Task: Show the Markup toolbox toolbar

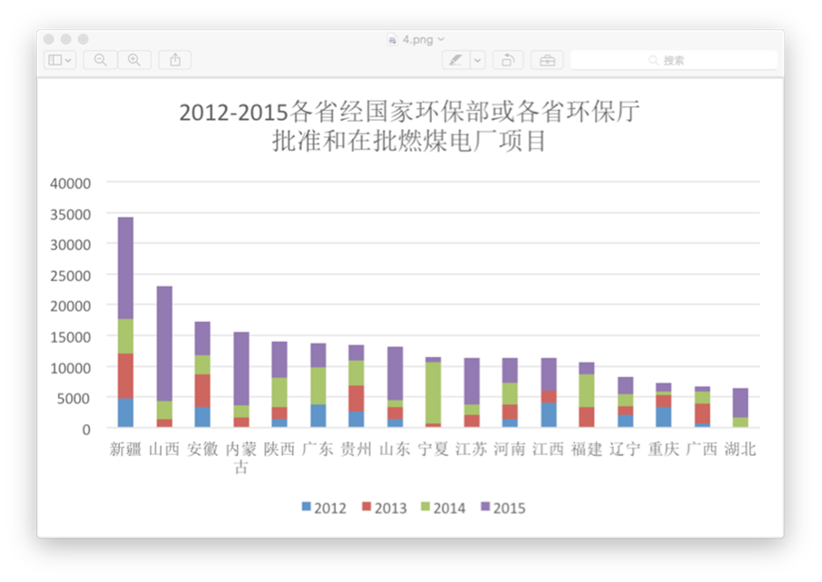Action: click(x=546, y=60)
